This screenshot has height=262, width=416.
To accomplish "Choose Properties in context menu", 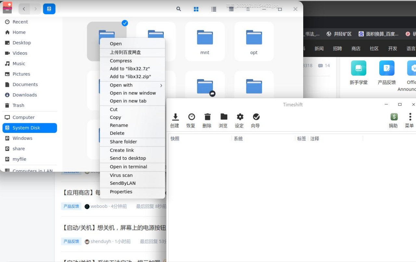I will 132,192.
